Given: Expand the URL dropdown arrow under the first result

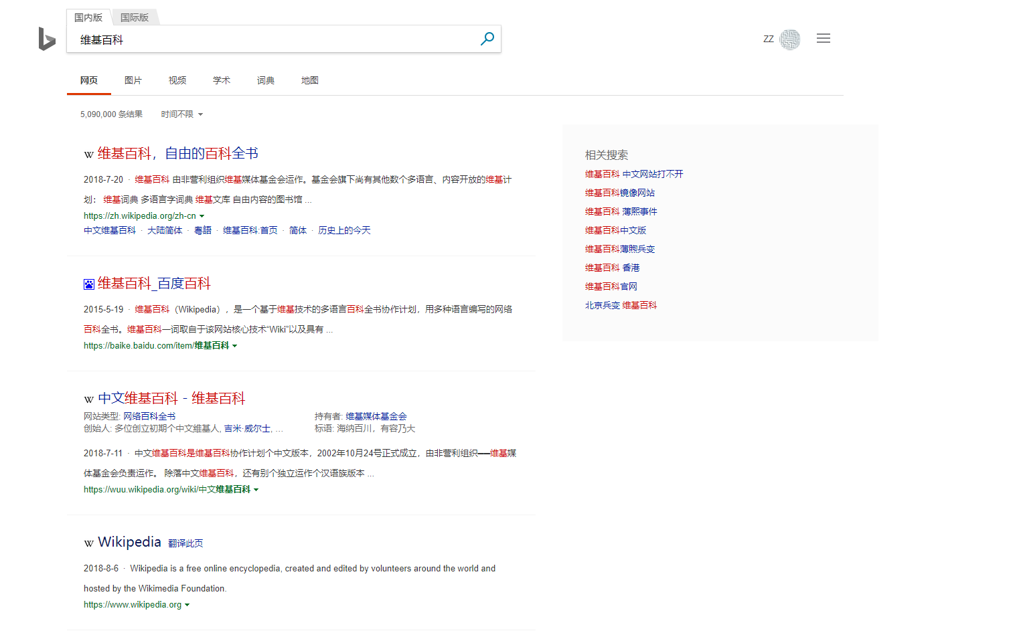Looking at the screenshot, I should click(203, 215).
